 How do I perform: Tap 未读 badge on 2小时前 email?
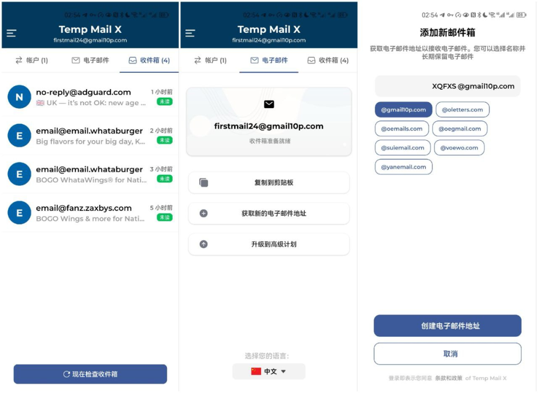[165, 140]
